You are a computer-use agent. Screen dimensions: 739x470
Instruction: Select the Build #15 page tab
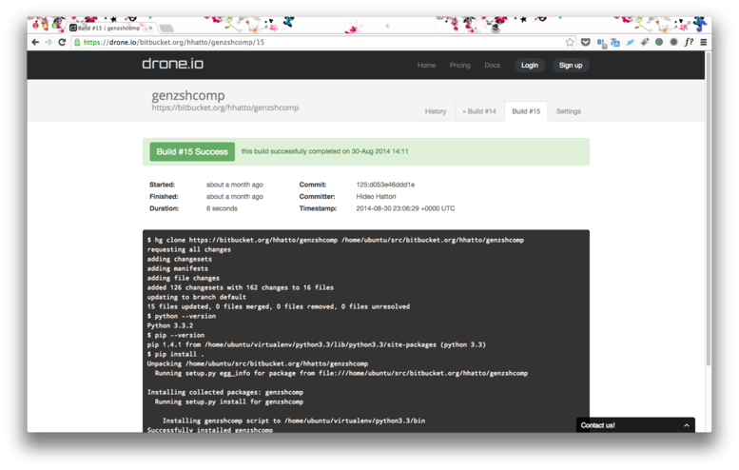coord(526,111)
